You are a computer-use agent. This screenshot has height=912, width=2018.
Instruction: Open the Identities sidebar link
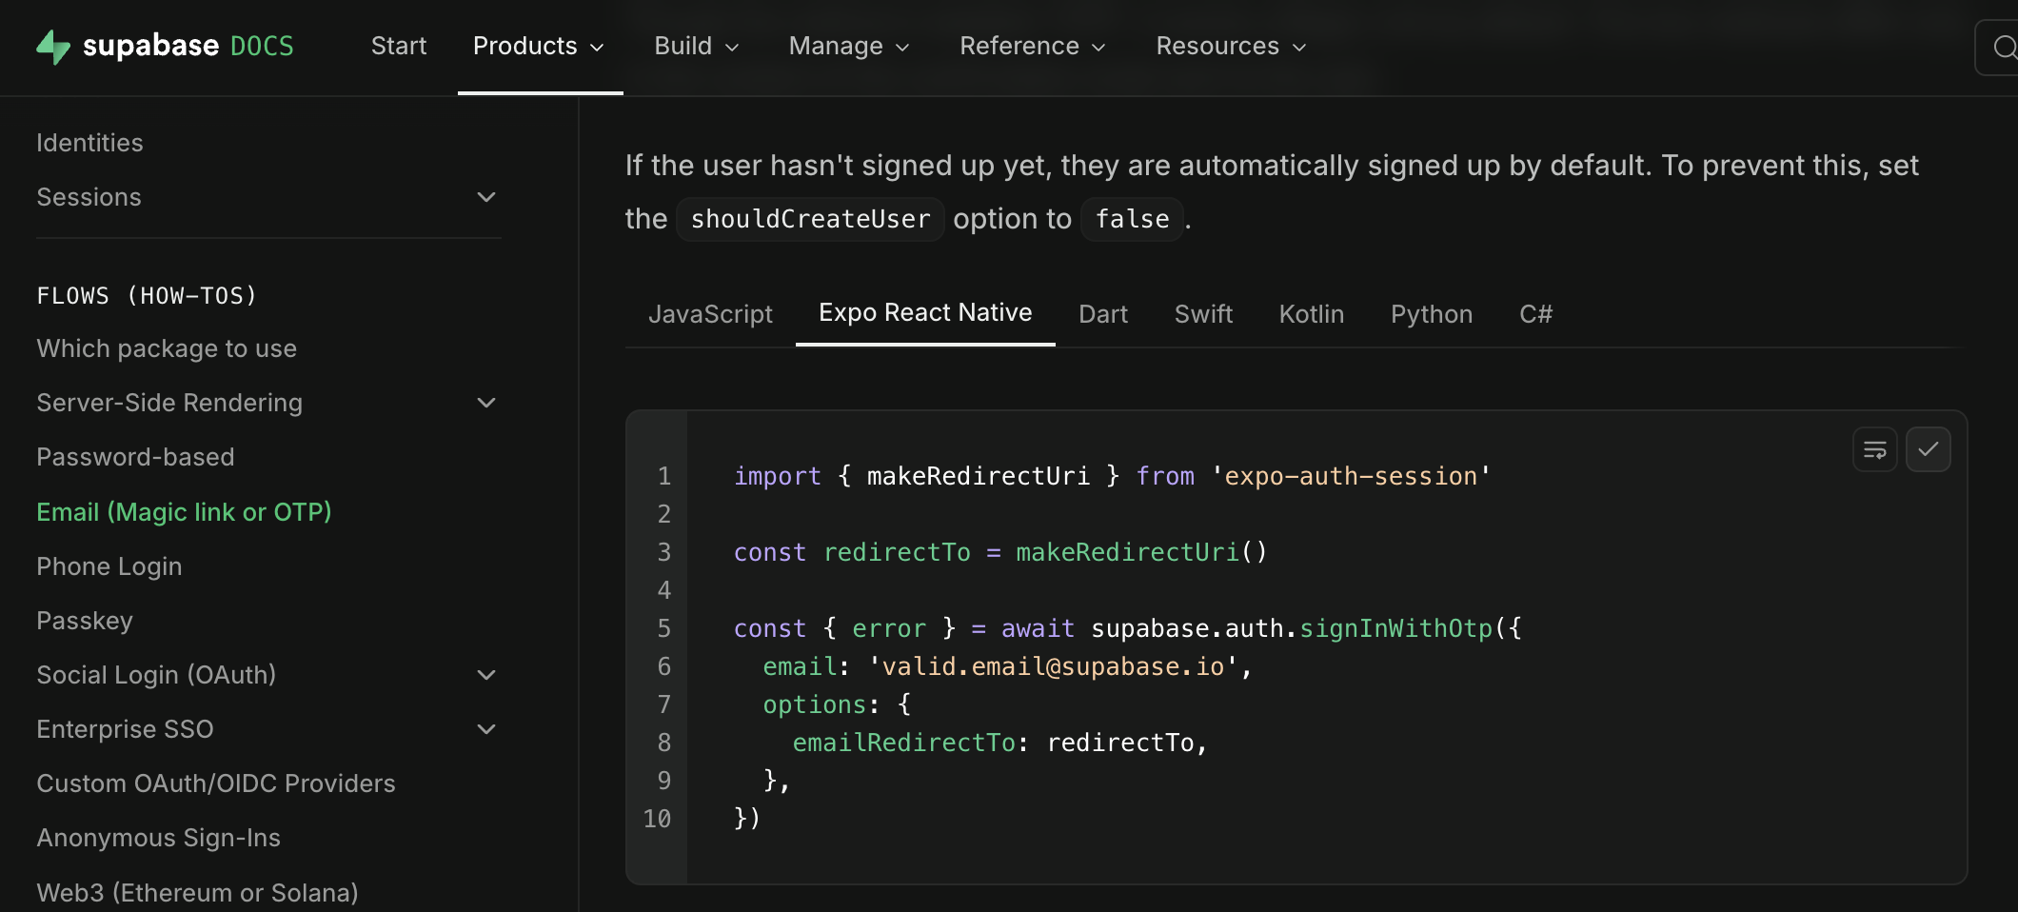[89, 143]
